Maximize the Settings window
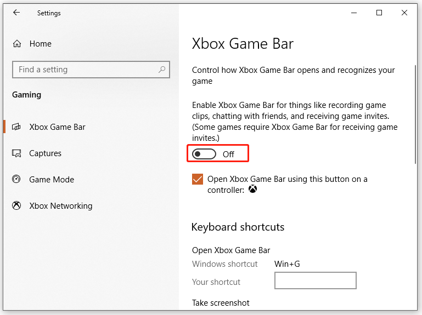 pos(379,13)
